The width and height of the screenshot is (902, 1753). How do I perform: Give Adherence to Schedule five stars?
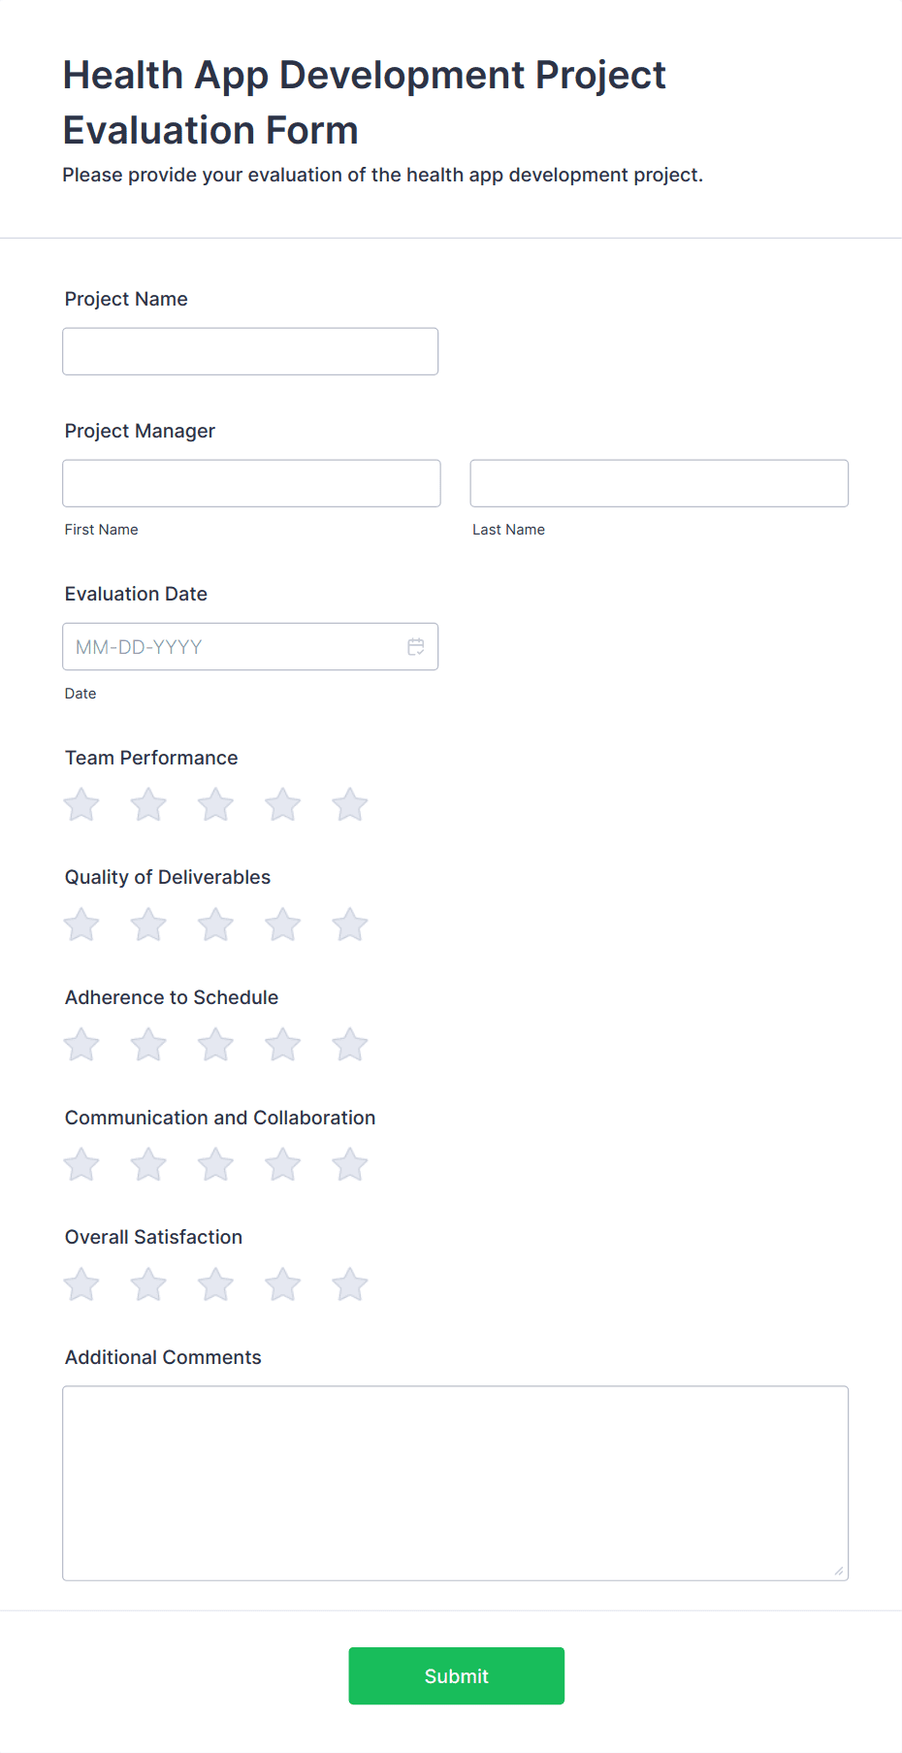click(349, 1045)
